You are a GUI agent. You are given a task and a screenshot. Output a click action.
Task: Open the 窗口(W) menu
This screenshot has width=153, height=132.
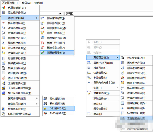[26, 3]
